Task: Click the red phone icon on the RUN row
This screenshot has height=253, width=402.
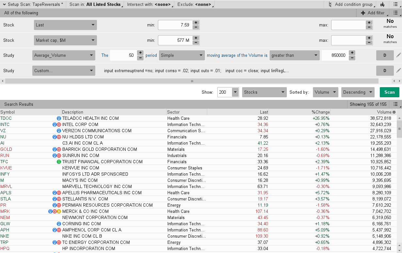Action: tap(59, 155)
